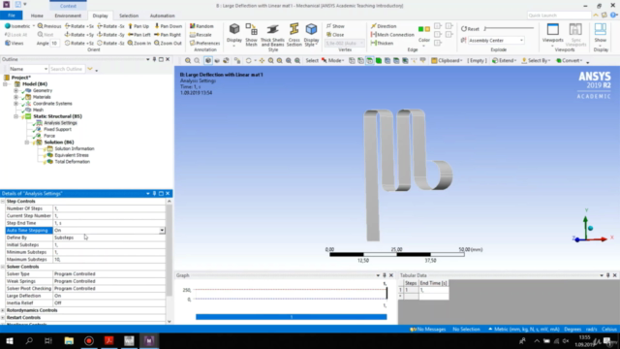Select Total Deformation in the outline
The height and width of the screenshot is (349, 620).
pos(72,162)
